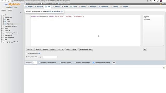The image size is (166, 93).
Task: Open the MySQL documentation white page icon
Action: coord(13,7)
